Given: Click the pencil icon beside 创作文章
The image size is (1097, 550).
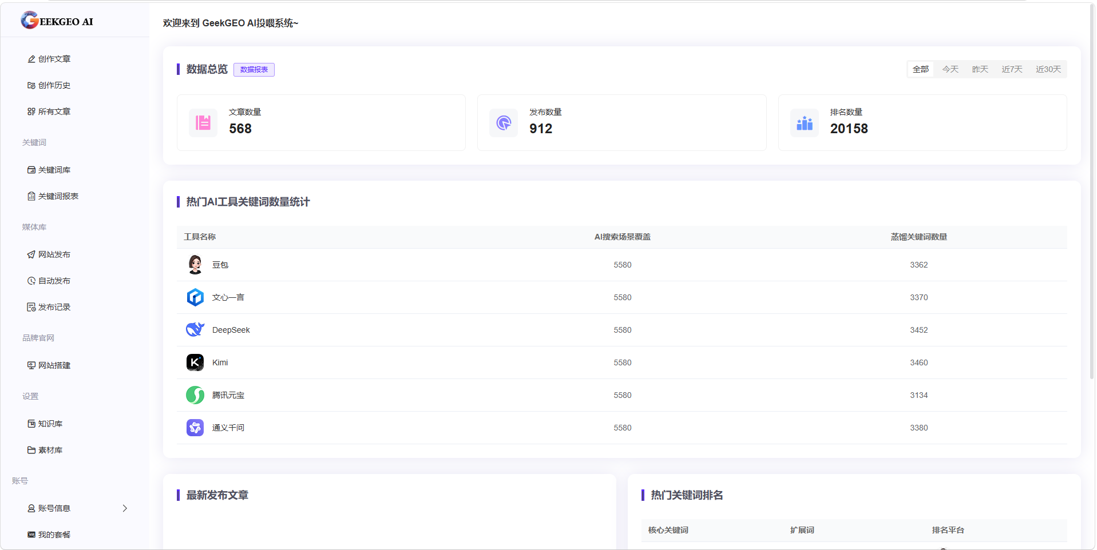Looking at the screenshot, I should tap(31, 59).
